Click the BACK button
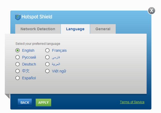Screen dimensions: 161x113 point(25,102)
